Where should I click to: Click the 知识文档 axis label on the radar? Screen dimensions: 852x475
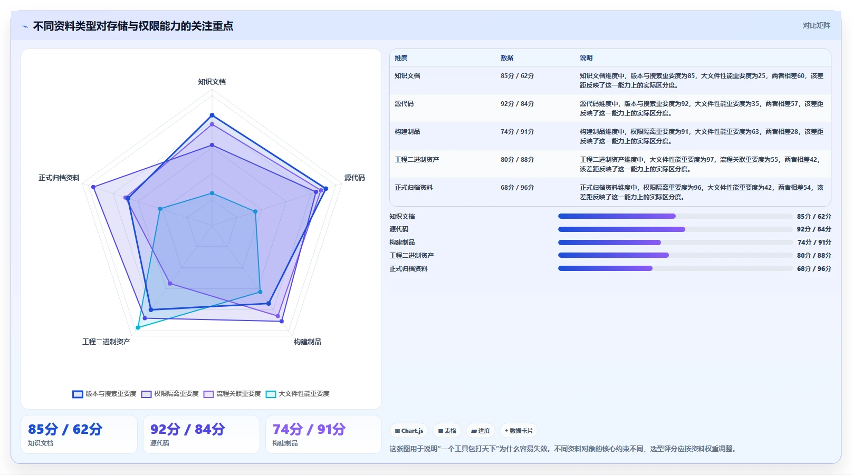(212, 82)
